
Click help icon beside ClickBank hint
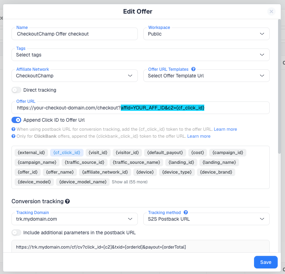(x=14, y=136)
